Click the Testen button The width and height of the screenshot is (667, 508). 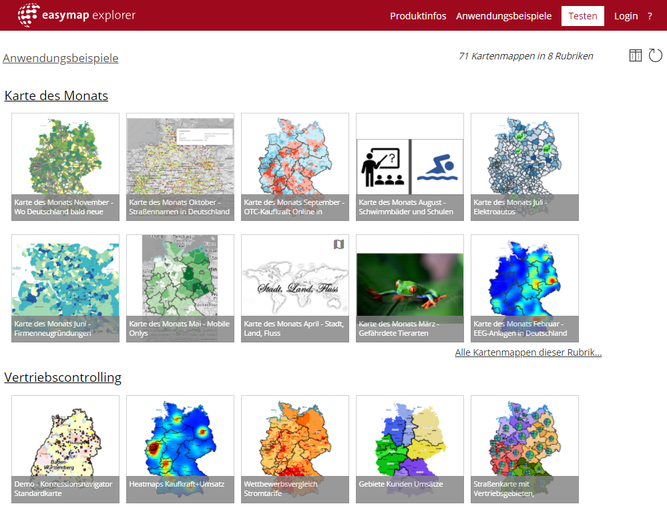click(582, 16)
